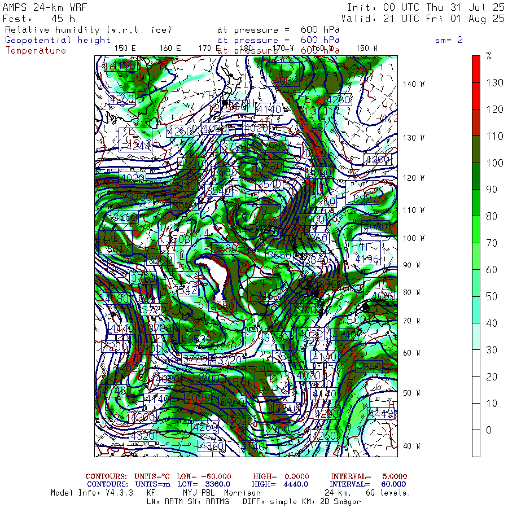This screenshot has width=508, height=508.
Task: Click the 'Init: 00 UTC Thu 31 Jul 25' text
Action: click(x=426, y=7)
